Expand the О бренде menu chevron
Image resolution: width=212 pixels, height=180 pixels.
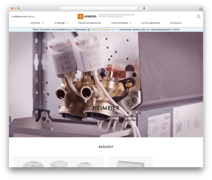[67, 23]
